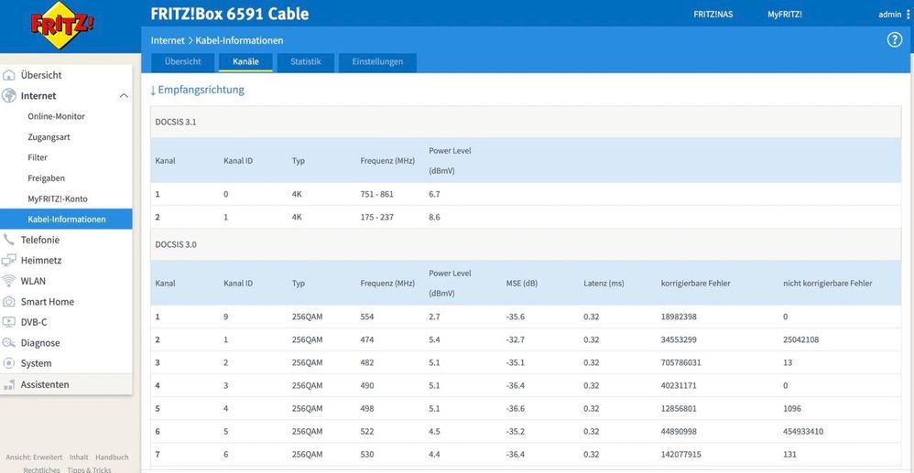The height and width of the screenshot is (473, 914).
Task: Open the MyFRITZ! link in header
Action: click(785, 15)
